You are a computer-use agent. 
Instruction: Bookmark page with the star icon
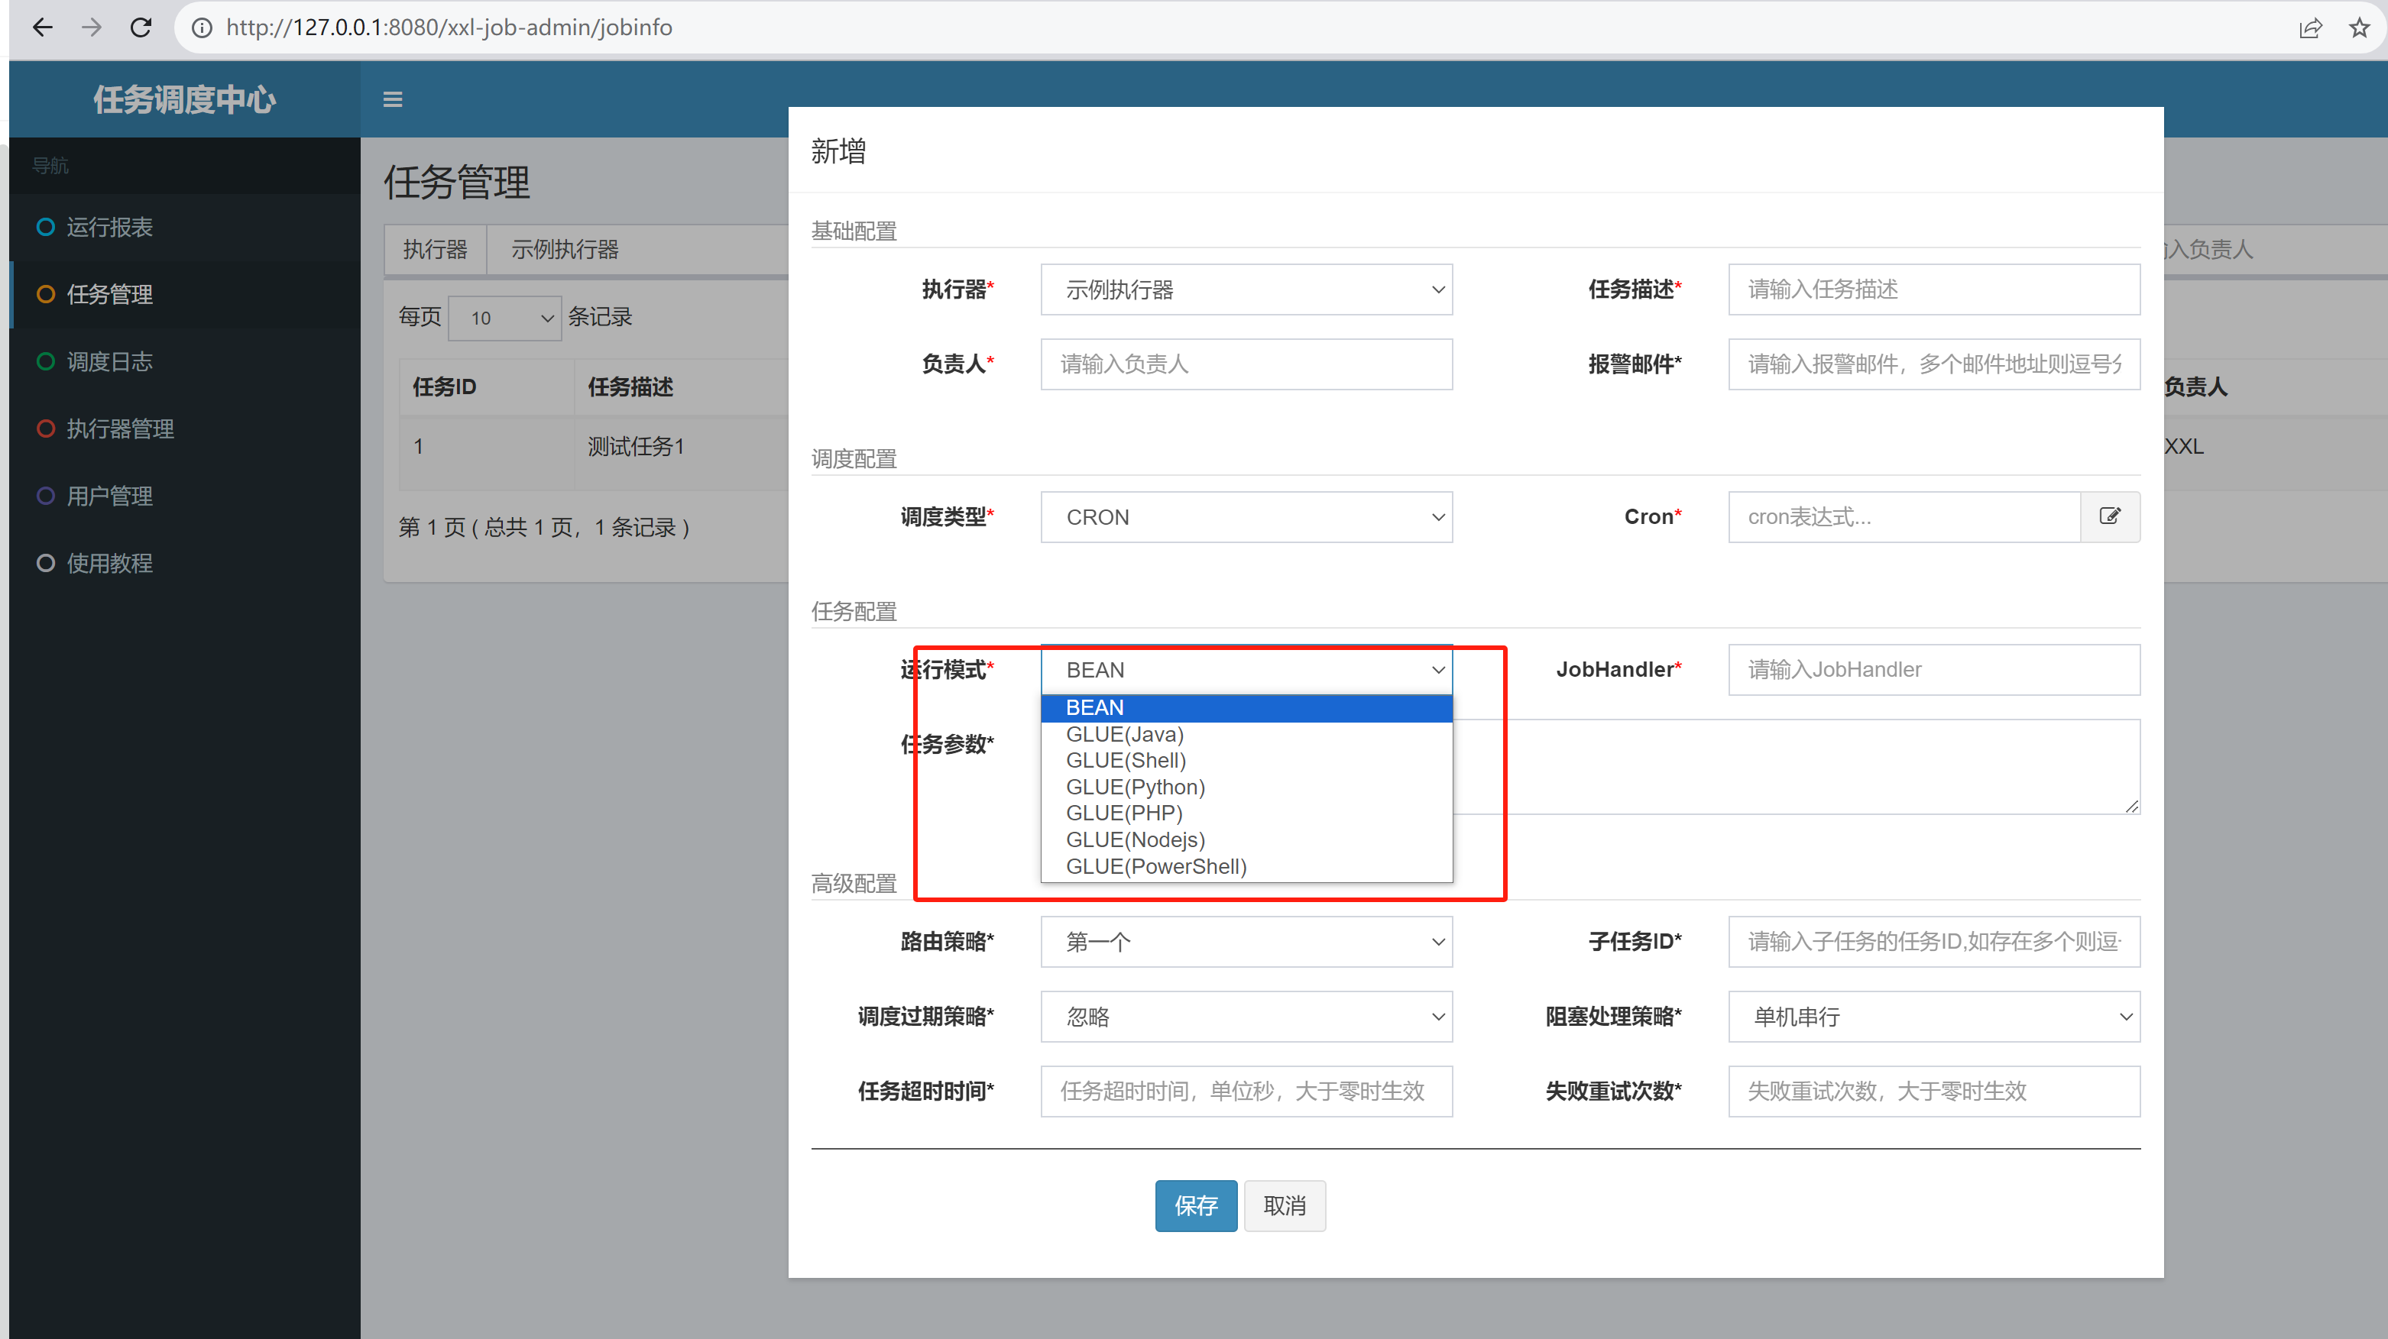click(x=2359, y=27)
